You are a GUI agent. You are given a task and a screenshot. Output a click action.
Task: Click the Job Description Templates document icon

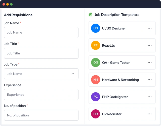point(91,15)
